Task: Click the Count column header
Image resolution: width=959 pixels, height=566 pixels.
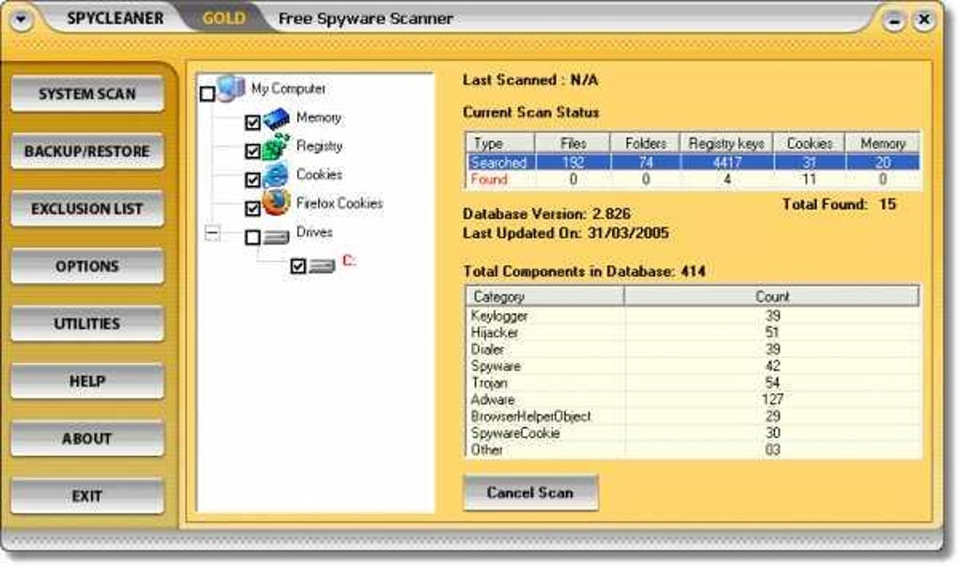Action: [772, 296]
